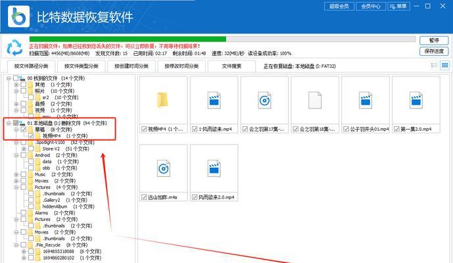The image size is (453, 263).
Task: Tick the 其他 folder checkbox
Action: pos(24,85)
